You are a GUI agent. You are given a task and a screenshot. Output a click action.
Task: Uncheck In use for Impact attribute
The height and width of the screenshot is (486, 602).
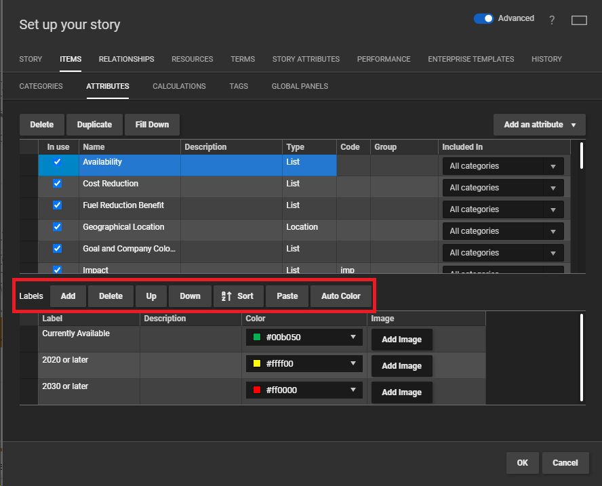tap(57, 270)
